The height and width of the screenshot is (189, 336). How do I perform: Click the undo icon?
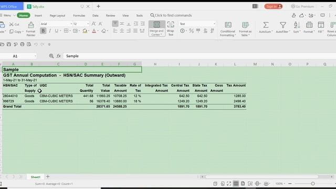click(36, 44)
